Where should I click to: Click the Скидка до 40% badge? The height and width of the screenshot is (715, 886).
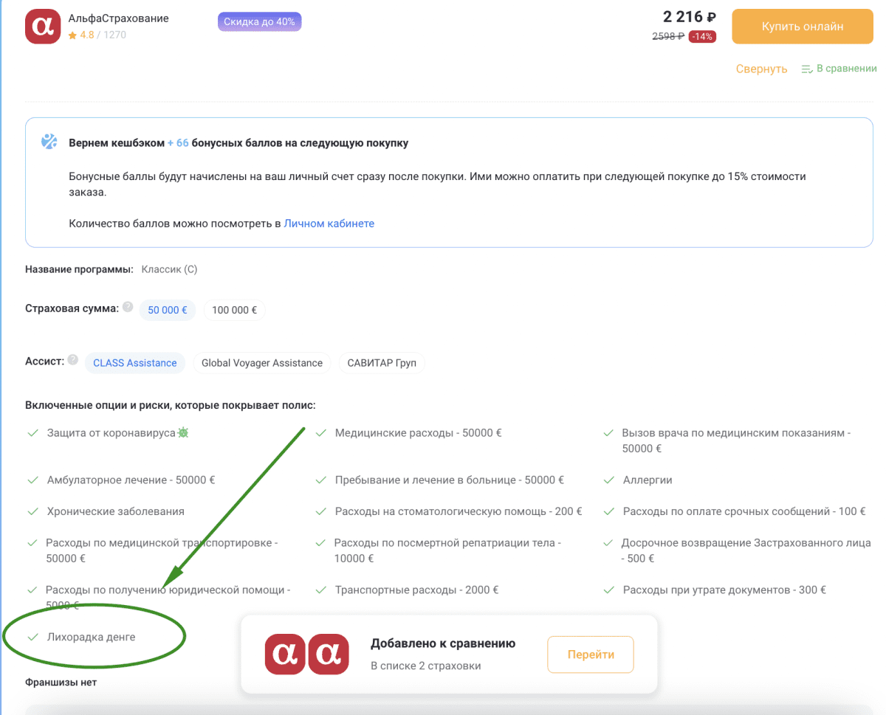pyautogui.click(x=259, y=22)
